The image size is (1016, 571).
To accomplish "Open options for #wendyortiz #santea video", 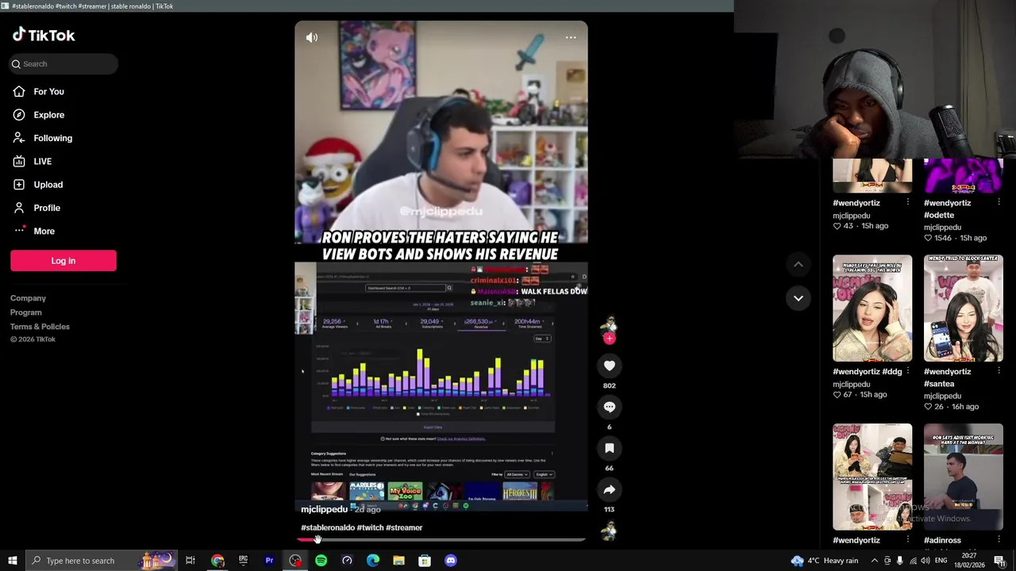I will tap(999, 371).
